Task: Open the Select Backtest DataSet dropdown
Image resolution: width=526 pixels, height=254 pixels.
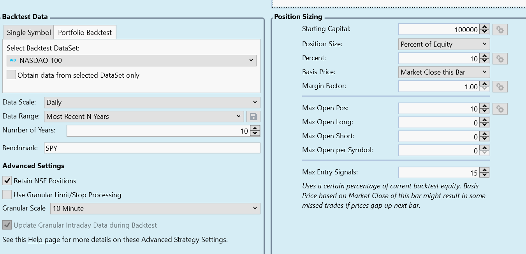Action: click(x=132, y=61)
